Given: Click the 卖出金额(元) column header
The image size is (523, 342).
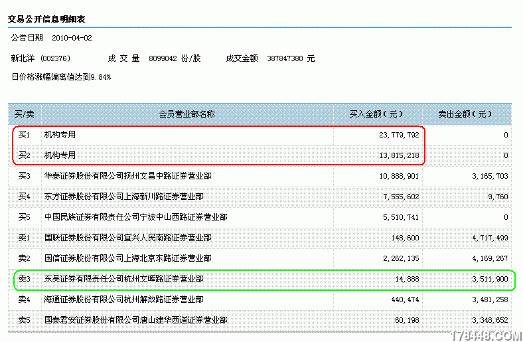Looking at the screenshot, I should pos(465,114).
